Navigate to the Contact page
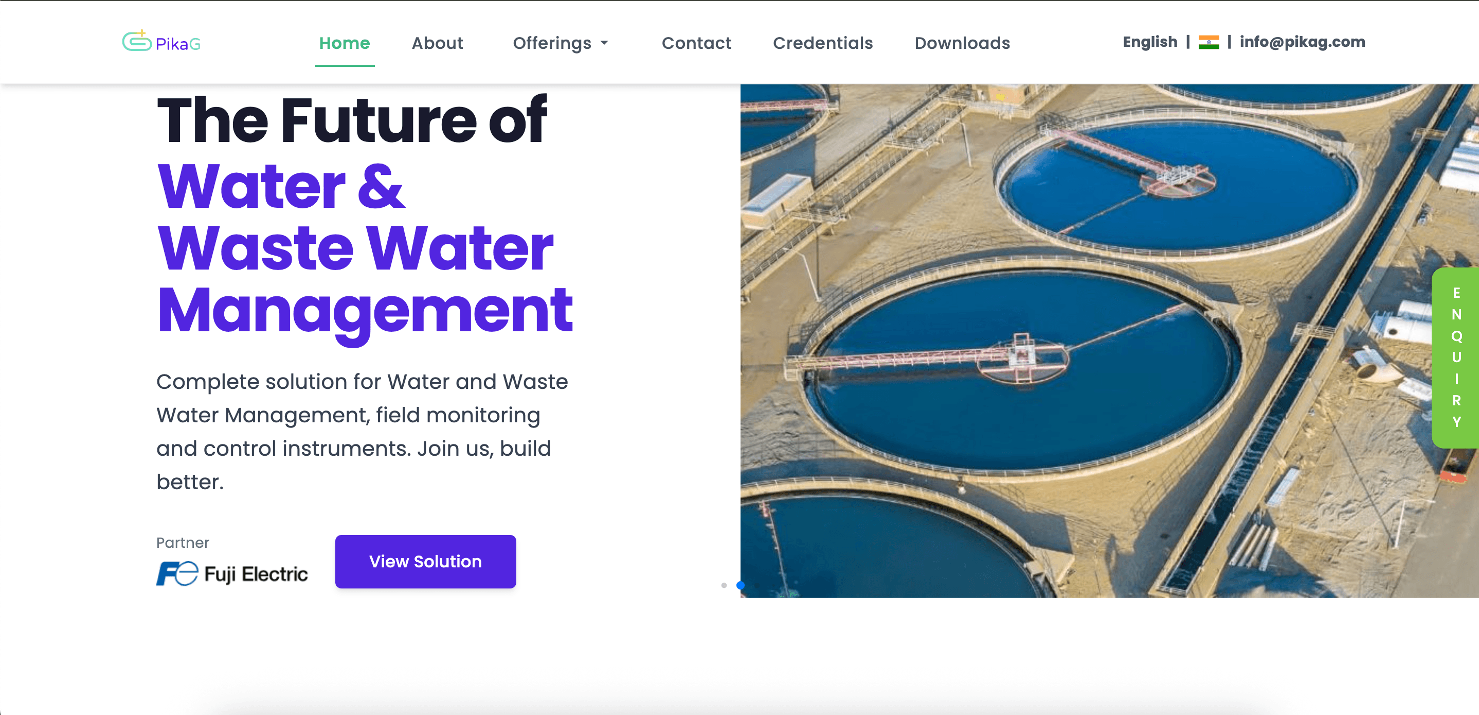This screenshot has width=1479, height=715. click(x=696, y=43)
